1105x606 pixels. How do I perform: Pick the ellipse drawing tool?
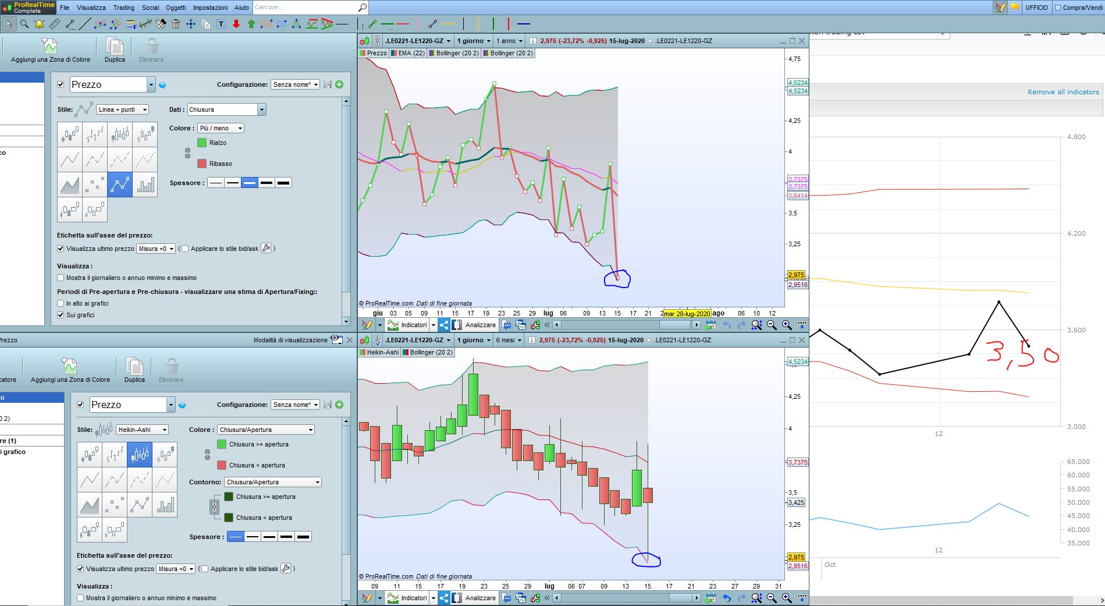(x=267, y=24)
